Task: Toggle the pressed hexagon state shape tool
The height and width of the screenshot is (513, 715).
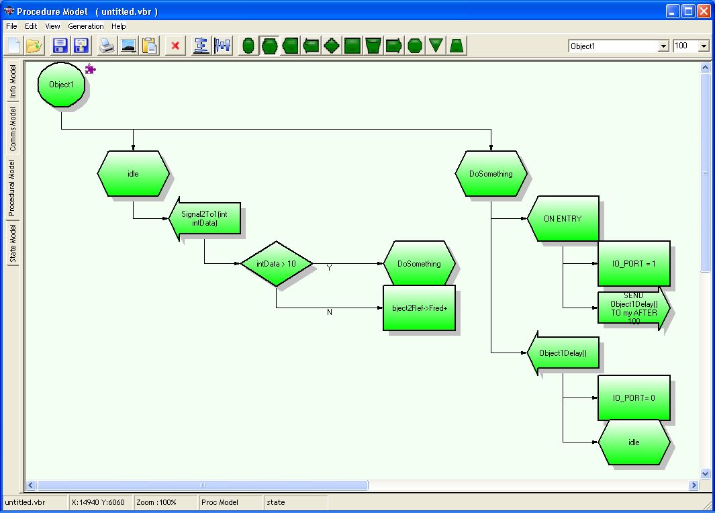Action: pyautogui.click(x=269, y=46)
